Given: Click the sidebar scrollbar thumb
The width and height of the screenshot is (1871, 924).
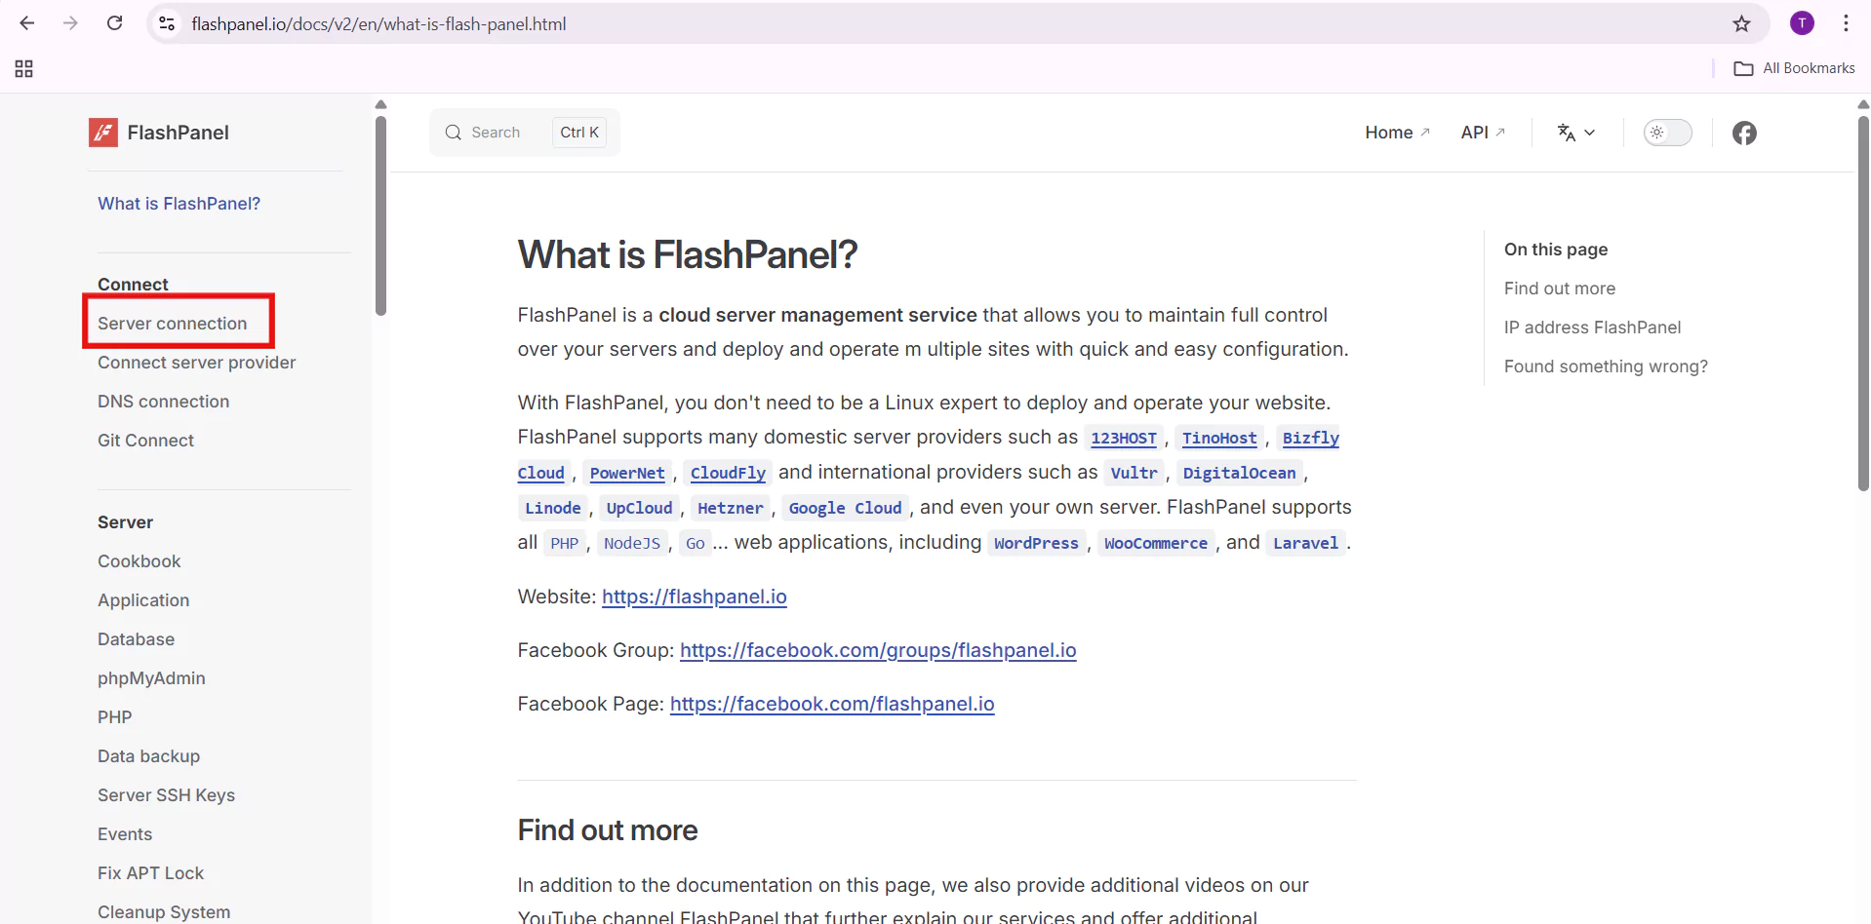Looking at the screenshot, I should point(380,214).
